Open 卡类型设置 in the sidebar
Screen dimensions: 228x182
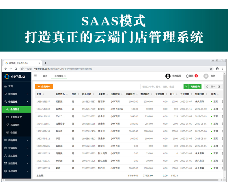point(16,117)
